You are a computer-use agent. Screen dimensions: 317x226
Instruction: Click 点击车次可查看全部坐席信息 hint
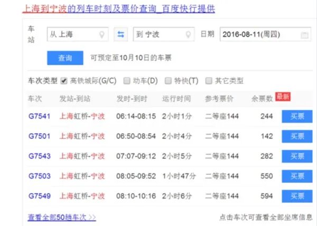266,218
